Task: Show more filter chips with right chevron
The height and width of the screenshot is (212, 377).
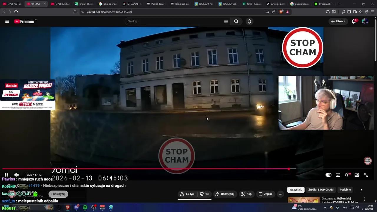Action: [361, 190]
